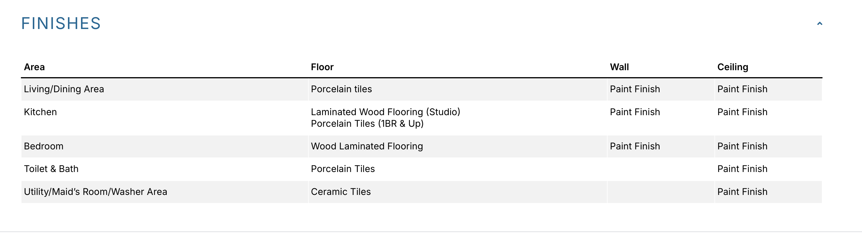Click the Area column header
Image resolution: width=862 pixels, height=239 pixels.
pyautogui.click(x=34, y=67)
